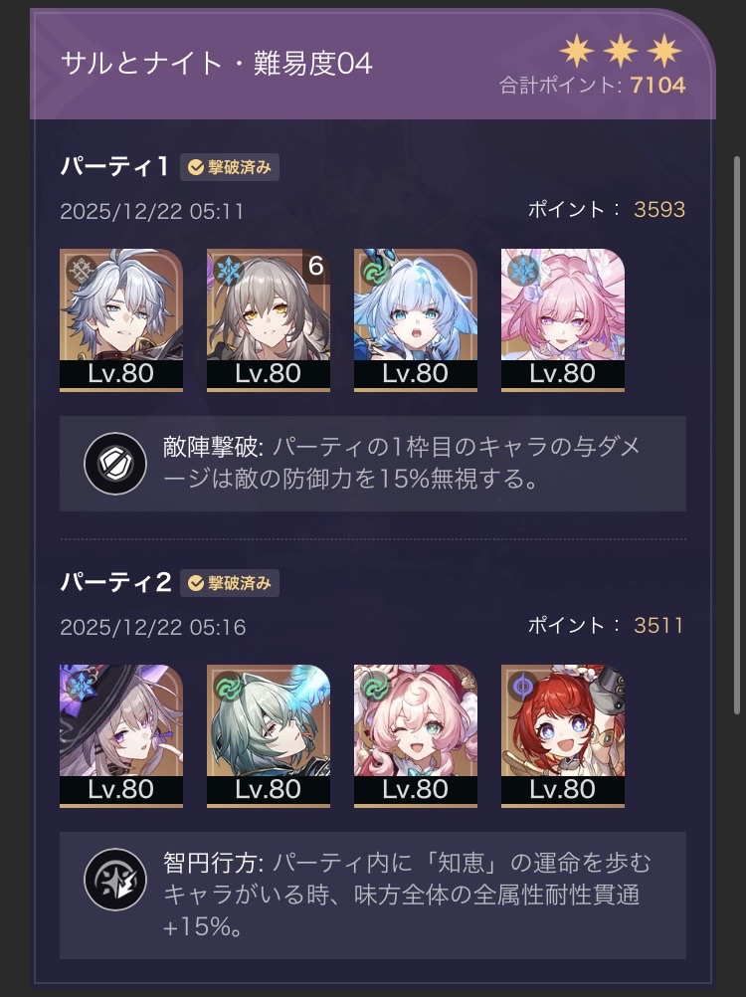746x997 pixels.
Task: Click the ice element icon on the eminence-6 character
Action: (x=230, y=272)
